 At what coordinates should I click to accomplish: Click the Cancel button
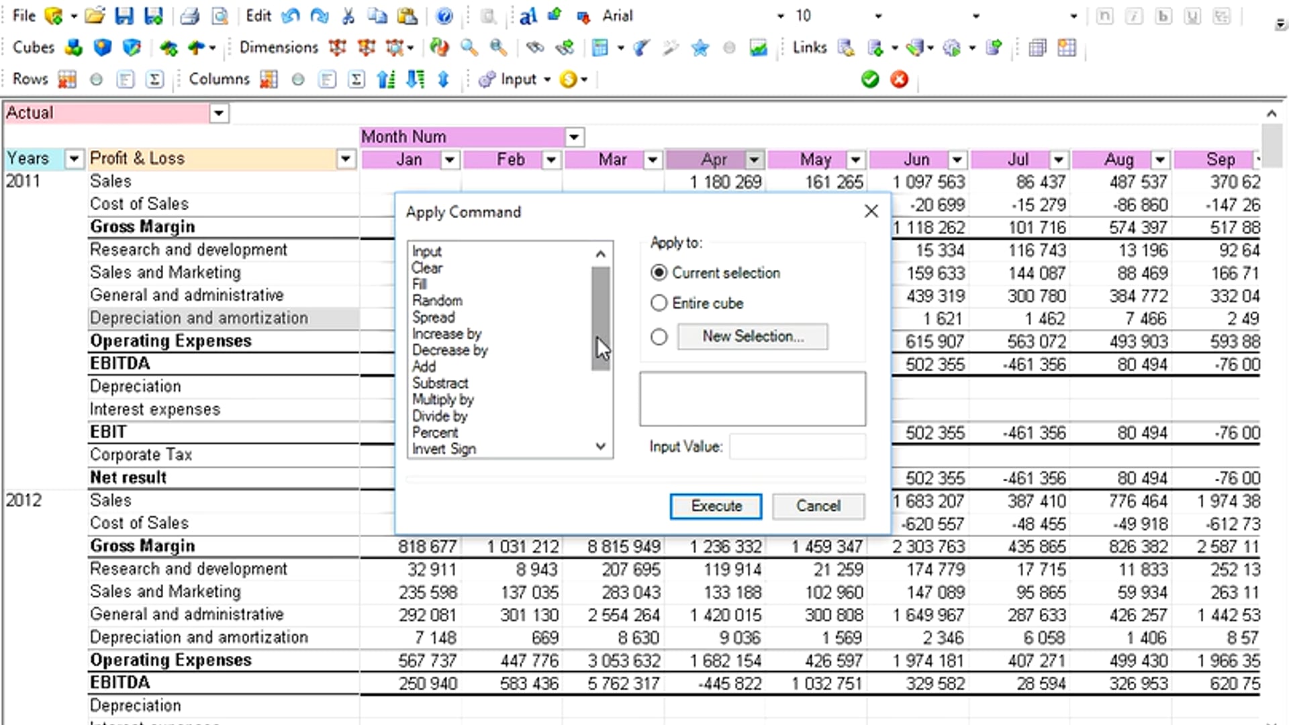pos(818,506)
